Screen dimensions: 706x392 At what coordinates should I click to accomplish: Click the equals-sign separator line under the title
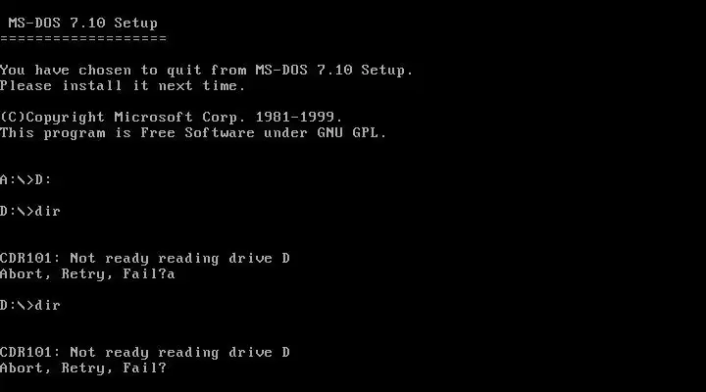click(x=83, y=38)
